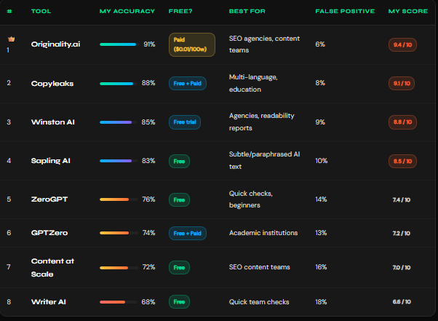Click the FALSE POSITIVE column header
The height and width of the screenshot is (321, 438).
coord(345,11)
